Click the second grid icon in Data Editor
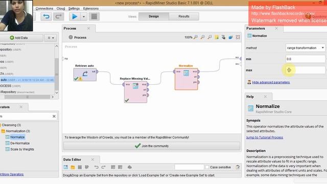 (x=120, y=167)
